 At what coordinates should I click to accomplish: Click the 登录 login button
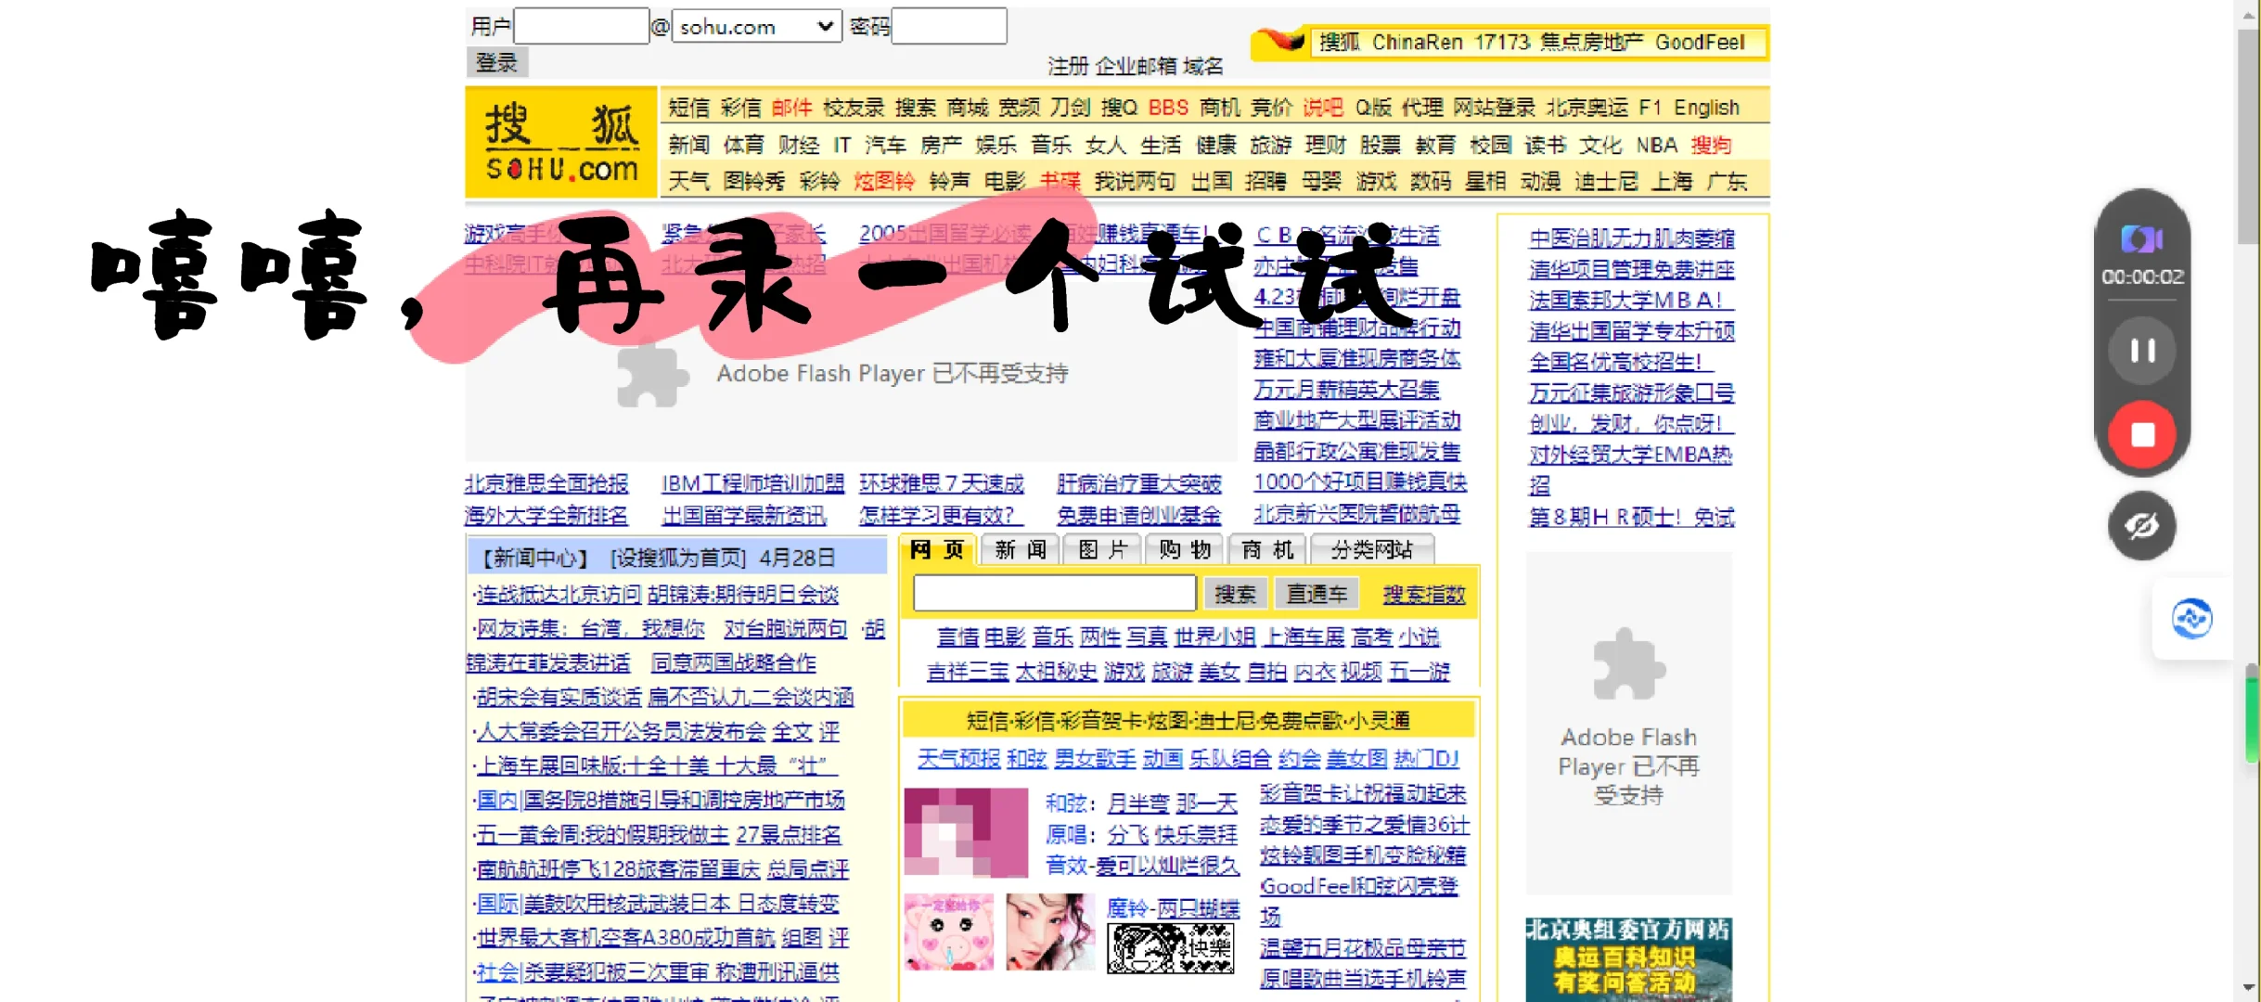click(x=497, y=62)
